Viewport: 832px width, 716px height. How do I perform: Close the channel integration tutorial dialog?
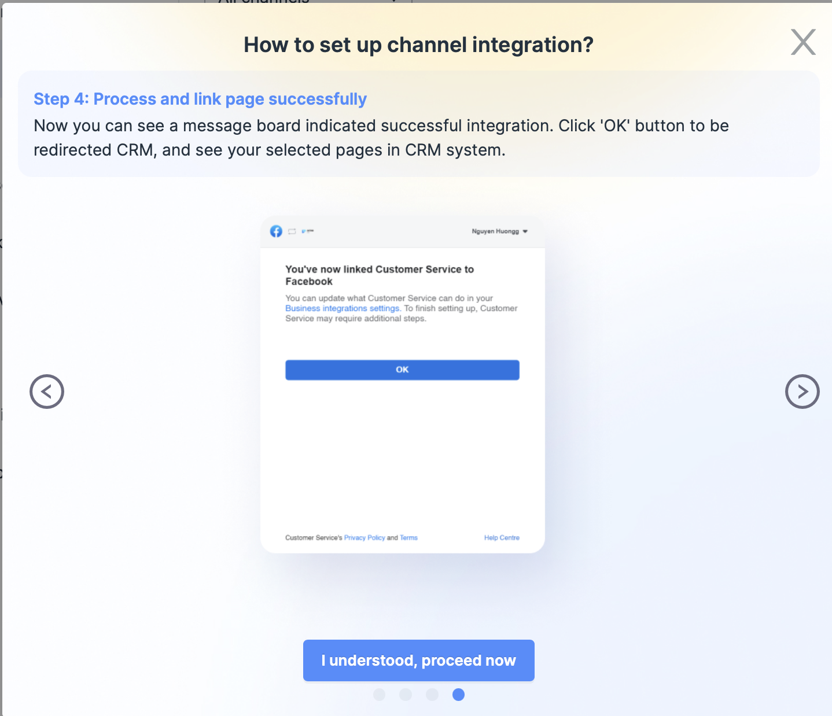[x=803, y=42]
